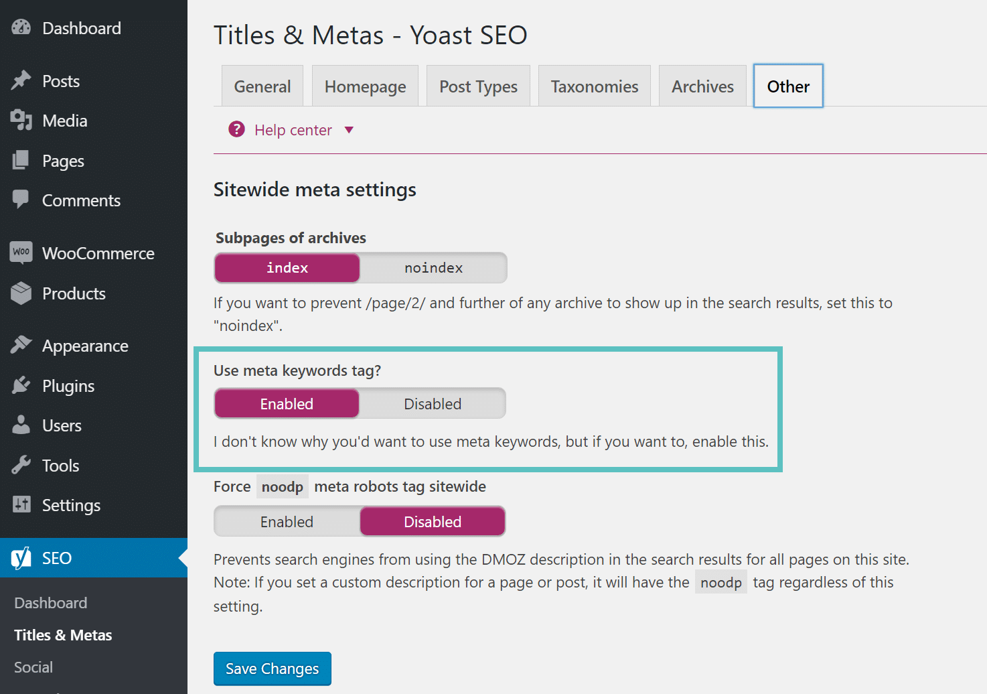Open the Settings sidebar menu

tap(71, 505)
